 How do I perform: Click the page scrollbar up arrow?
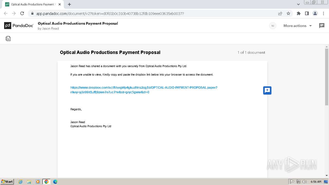coord(327,47)
